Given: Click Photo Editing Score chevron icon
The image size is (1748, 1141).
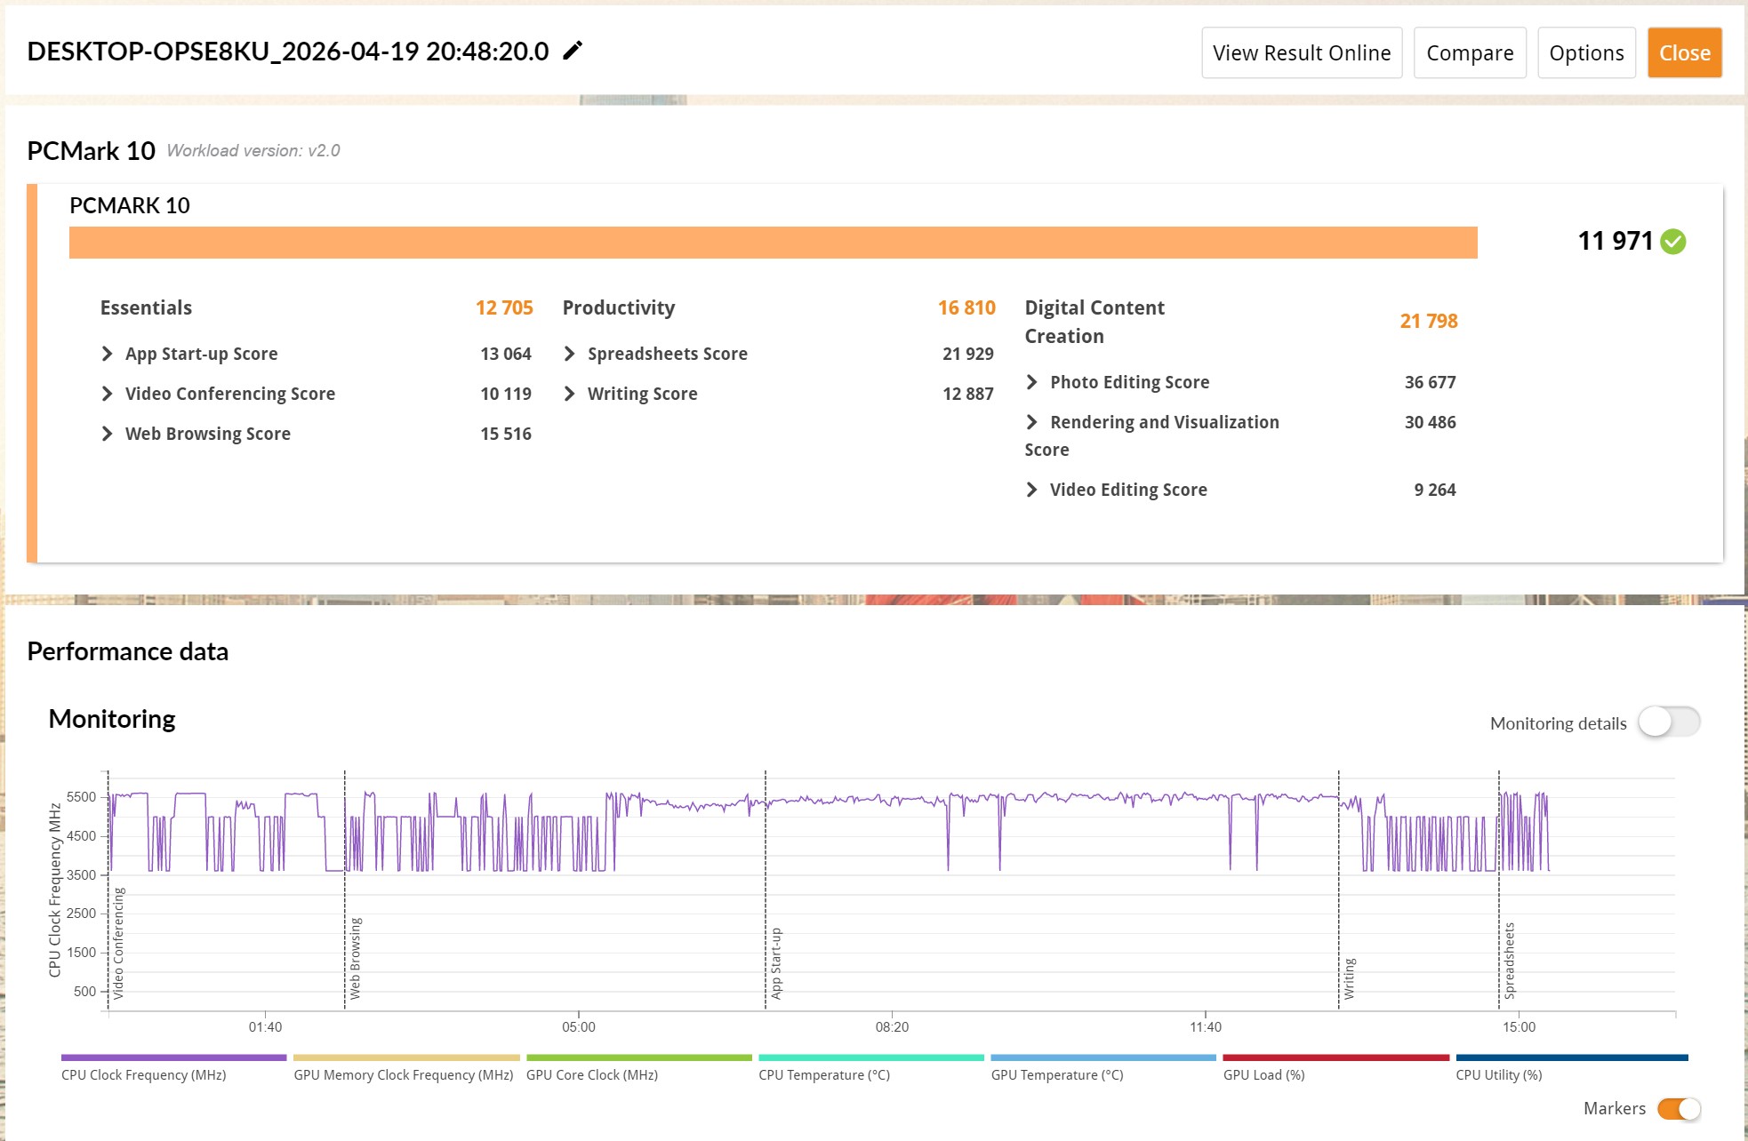Looking at the screenshot, I should pyautogui.click(x=1032, y=382).
